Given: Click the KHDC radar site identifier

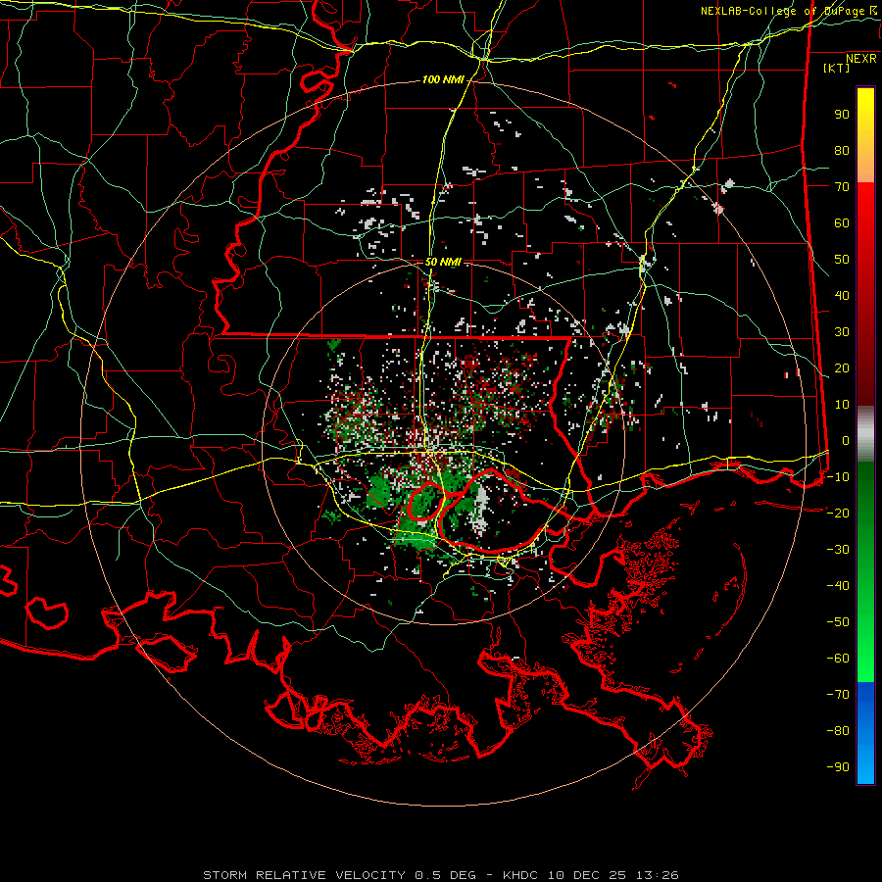Looking at the screenshot, I should [520, 875].
